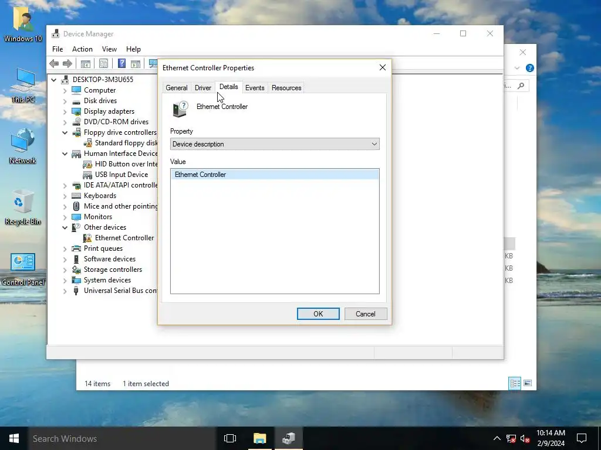
Task: Expand the Print queues category
Action: tap(65, 248)
